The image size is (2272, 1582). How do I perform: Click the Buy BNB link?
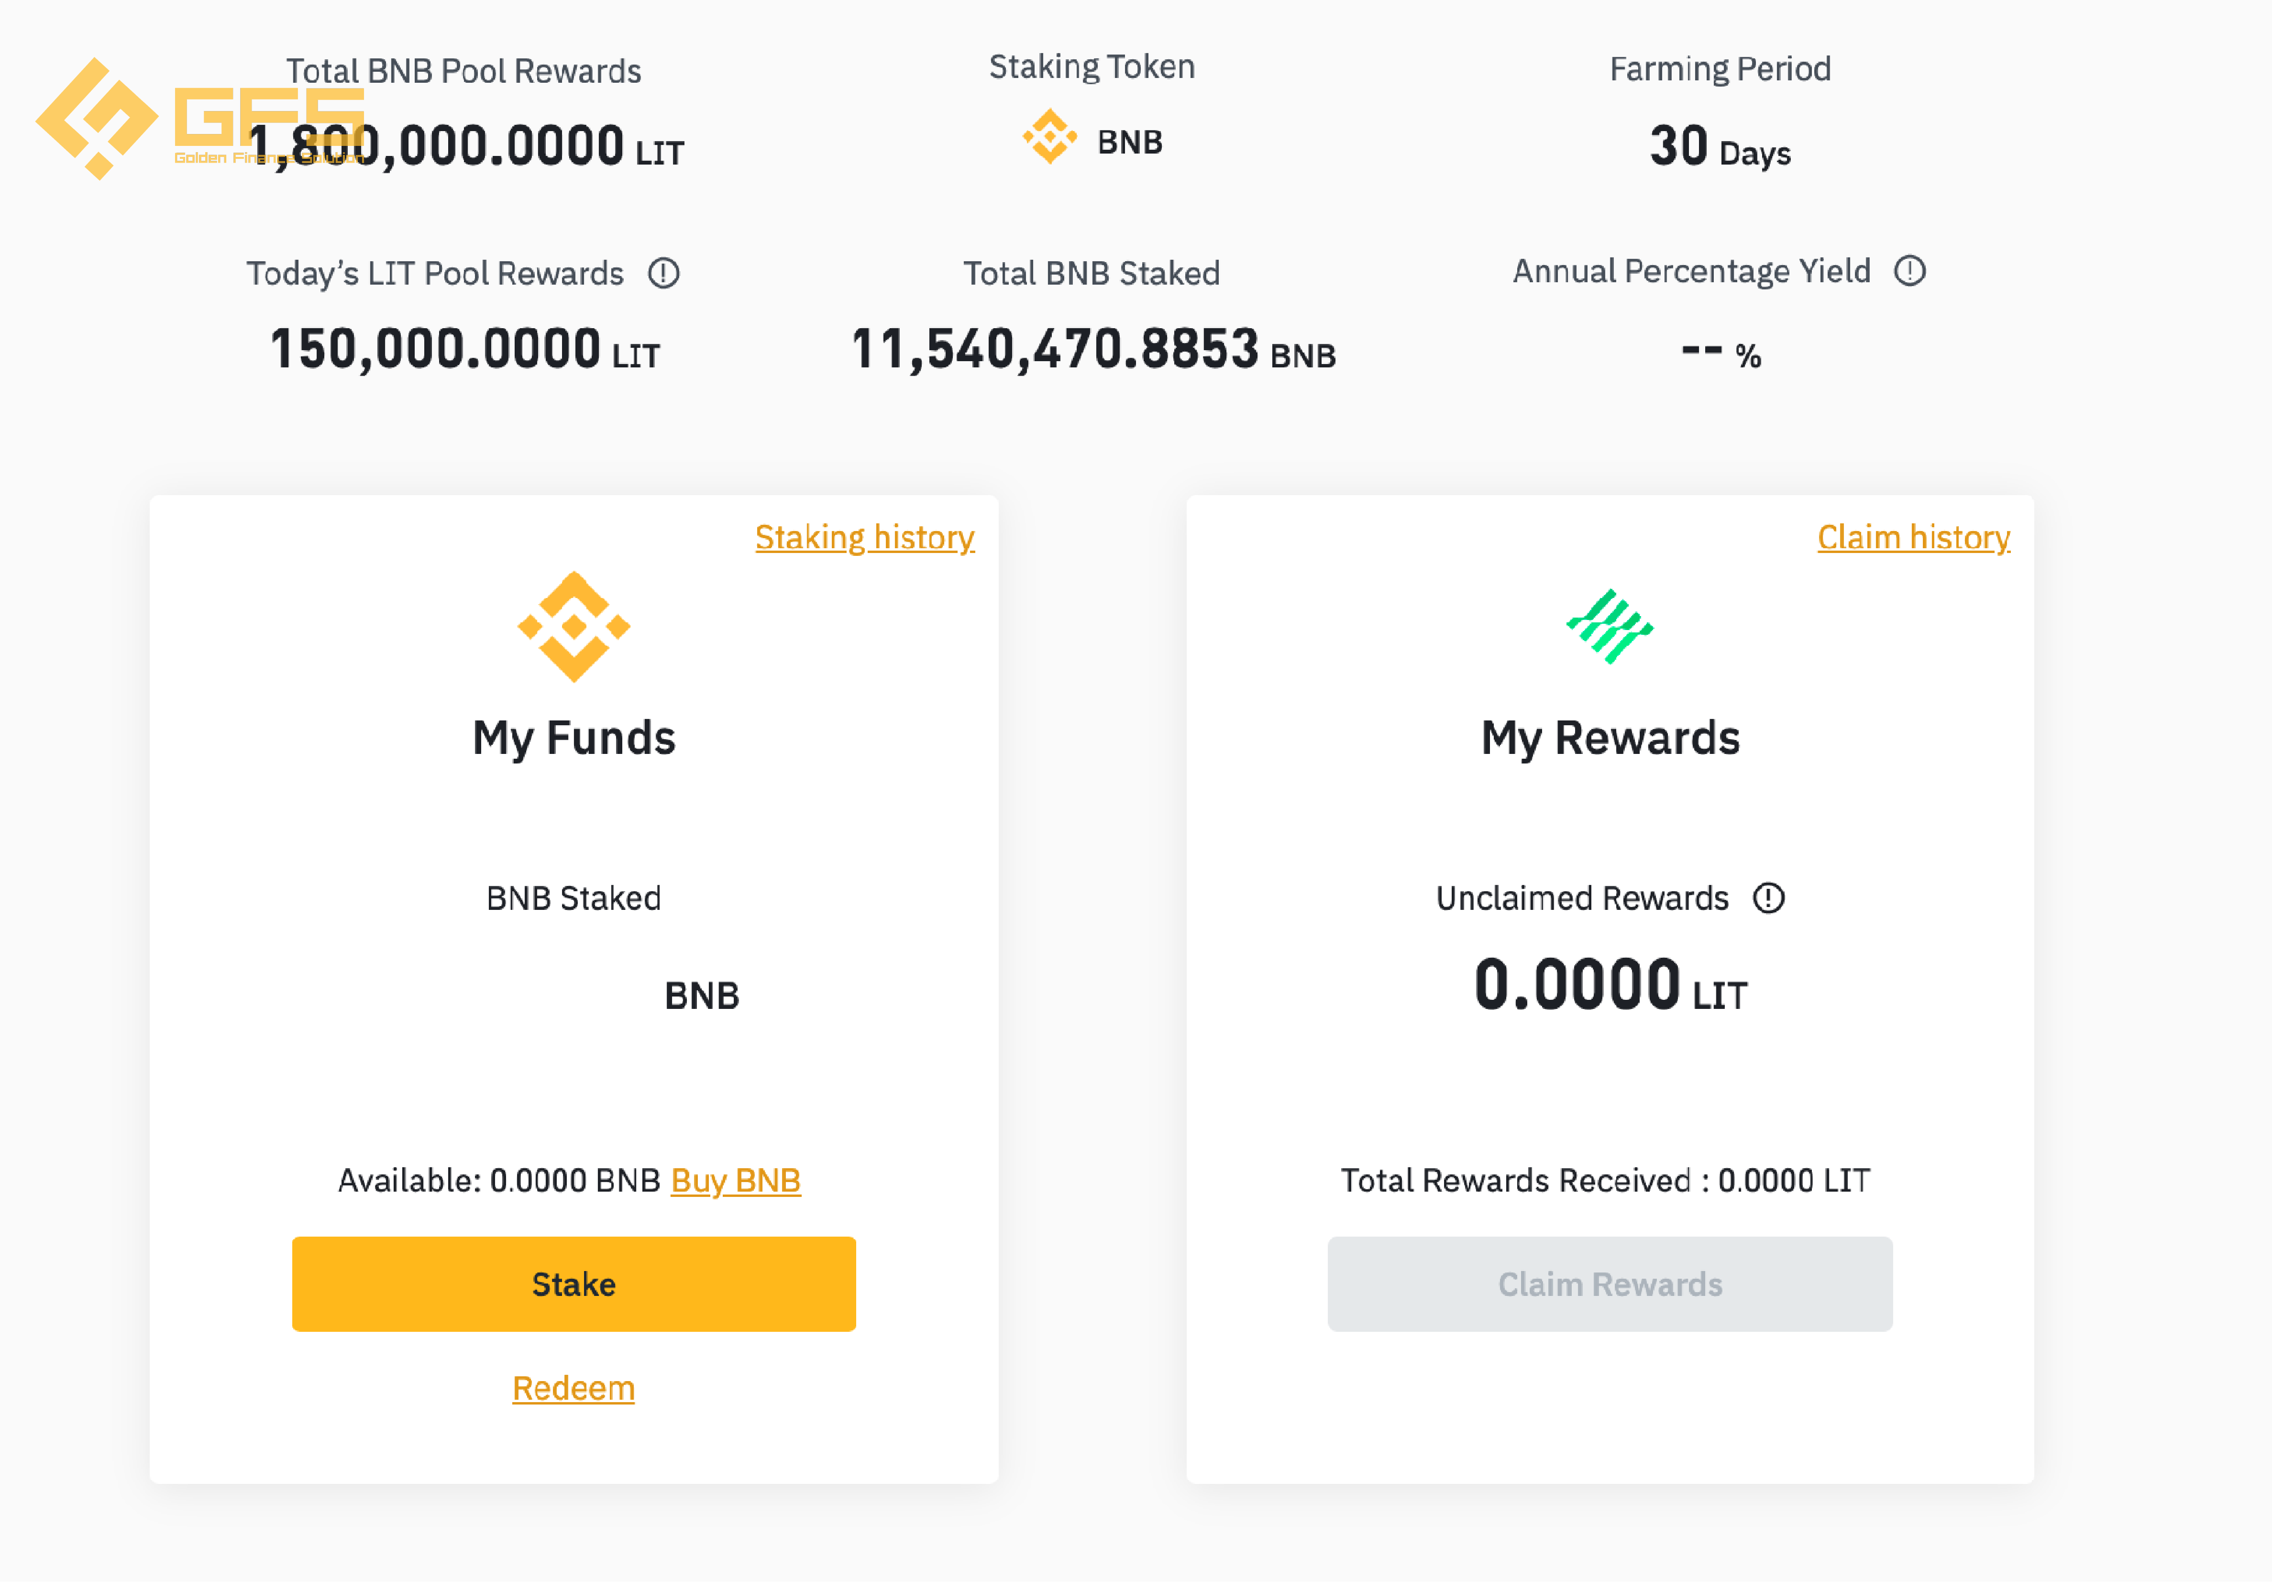click(x=735, y=1180)
